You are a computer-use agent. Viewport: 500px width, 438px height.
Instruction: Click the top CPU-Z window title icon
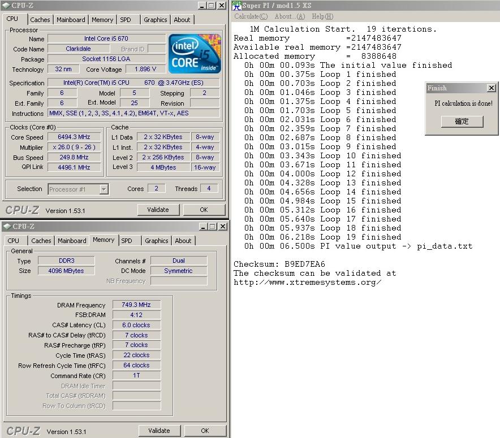coord(6,6)
